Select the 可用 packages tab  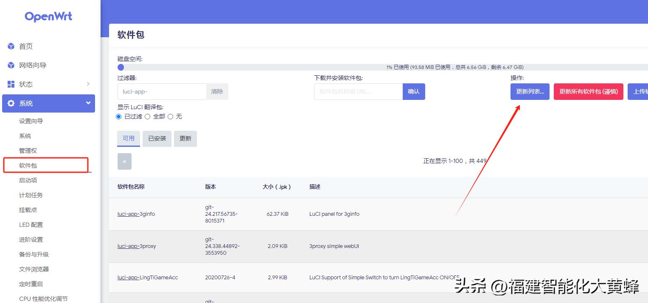click(128, 138)
